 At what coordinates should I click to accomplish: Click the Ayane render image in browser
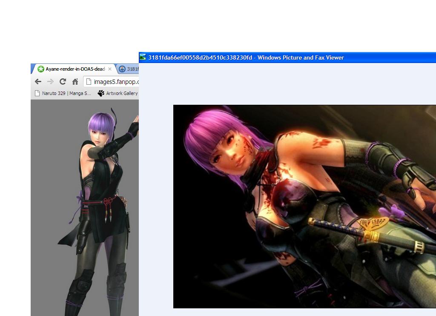98,213
